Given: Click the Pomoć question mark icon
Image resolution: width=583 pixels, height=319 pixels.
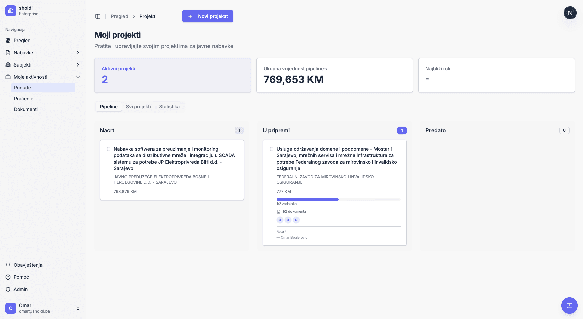Looking at the screenshot, I should [8, 277].
